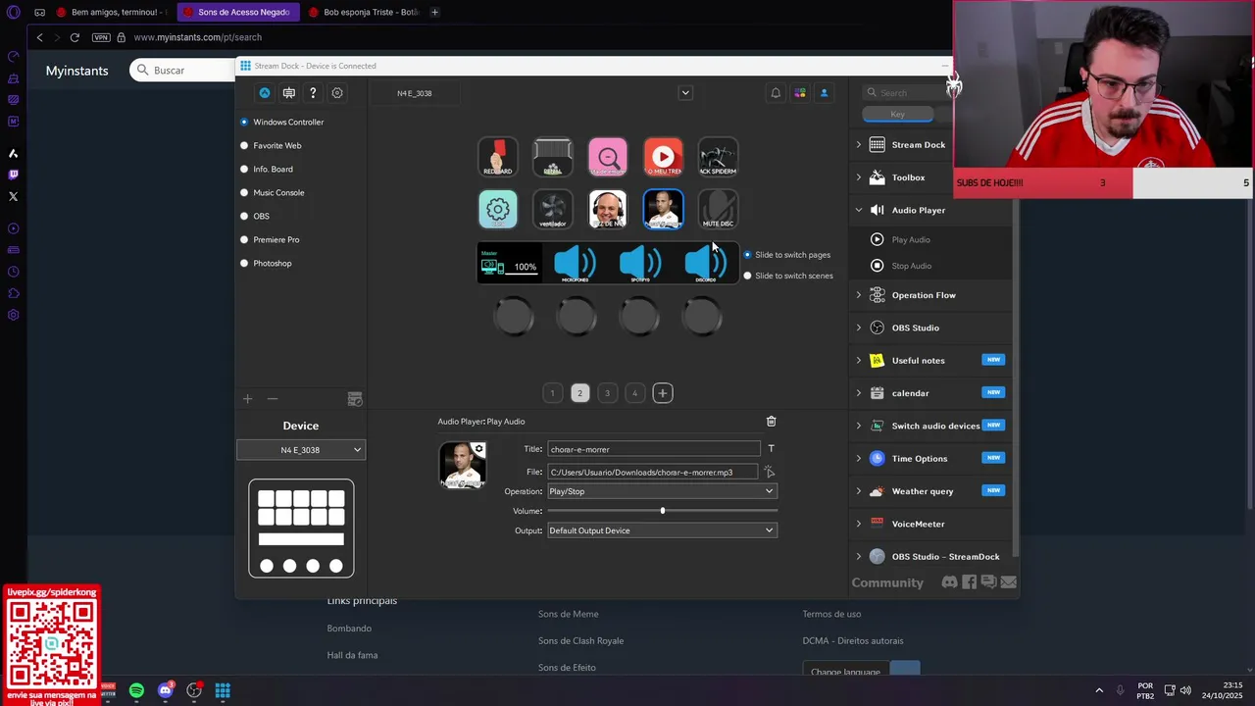The height and width of the screenshot is (706, 1255).
Task: Open the Output Default Output Device dropdown
Action: 662,530
